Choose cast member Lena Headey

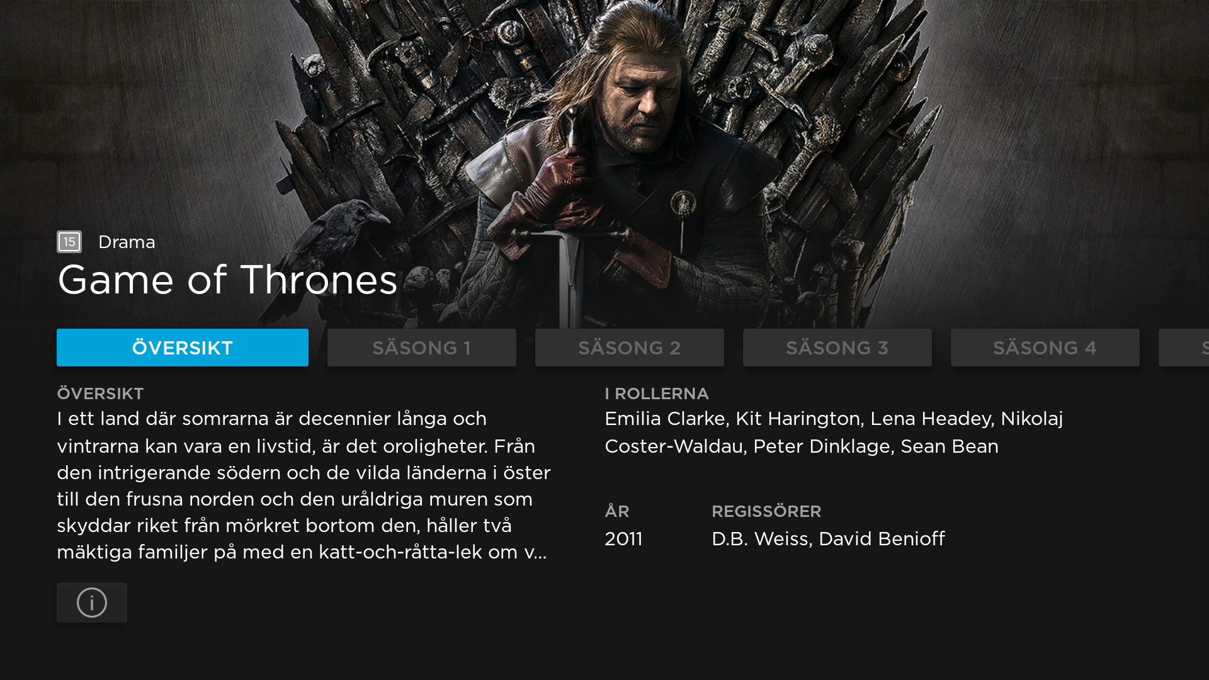point(931,419)
